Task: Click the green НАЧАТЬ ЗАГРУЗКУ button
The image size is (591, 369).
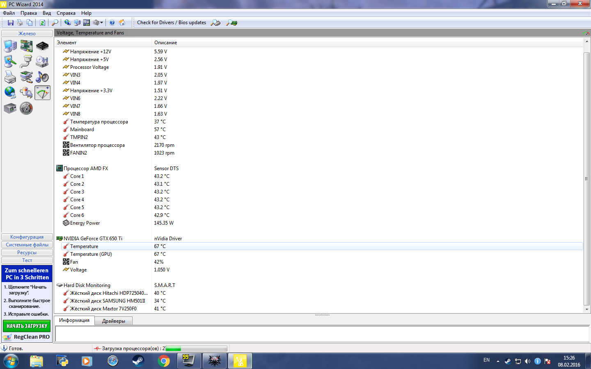Action: pyautogui.click(x=27, y=326)
